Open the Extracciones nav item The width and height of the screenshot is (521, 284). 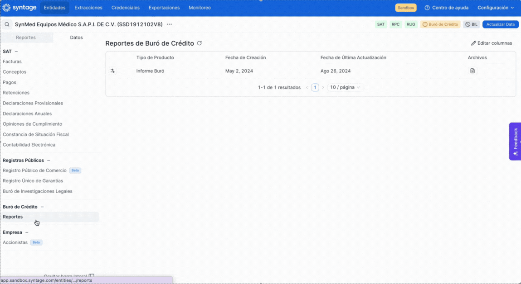tap(88, 8)
